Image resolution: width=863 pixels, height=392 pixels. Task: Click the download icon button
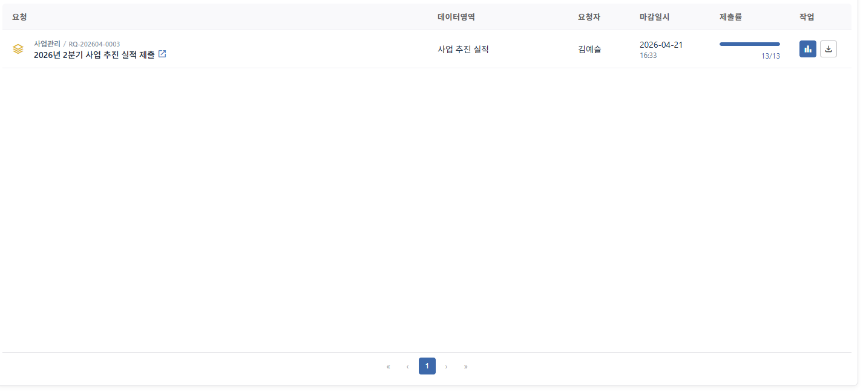(x=829, y=49)
